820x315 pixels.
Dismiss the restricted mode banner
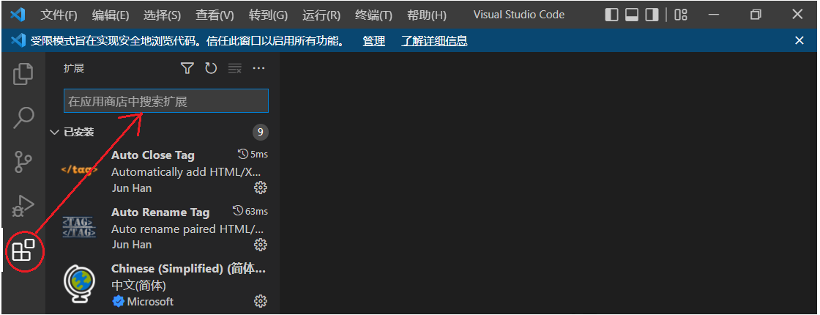coord(799,40)
